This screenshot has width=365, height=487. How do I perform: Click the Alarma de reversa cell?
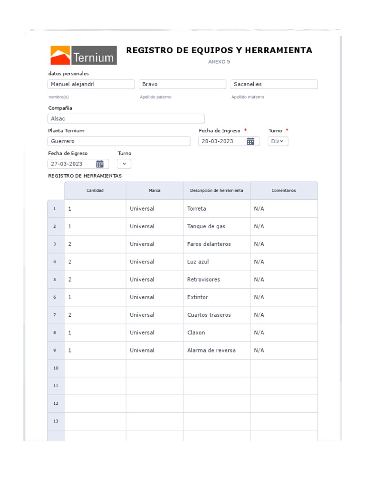point(217,351)
